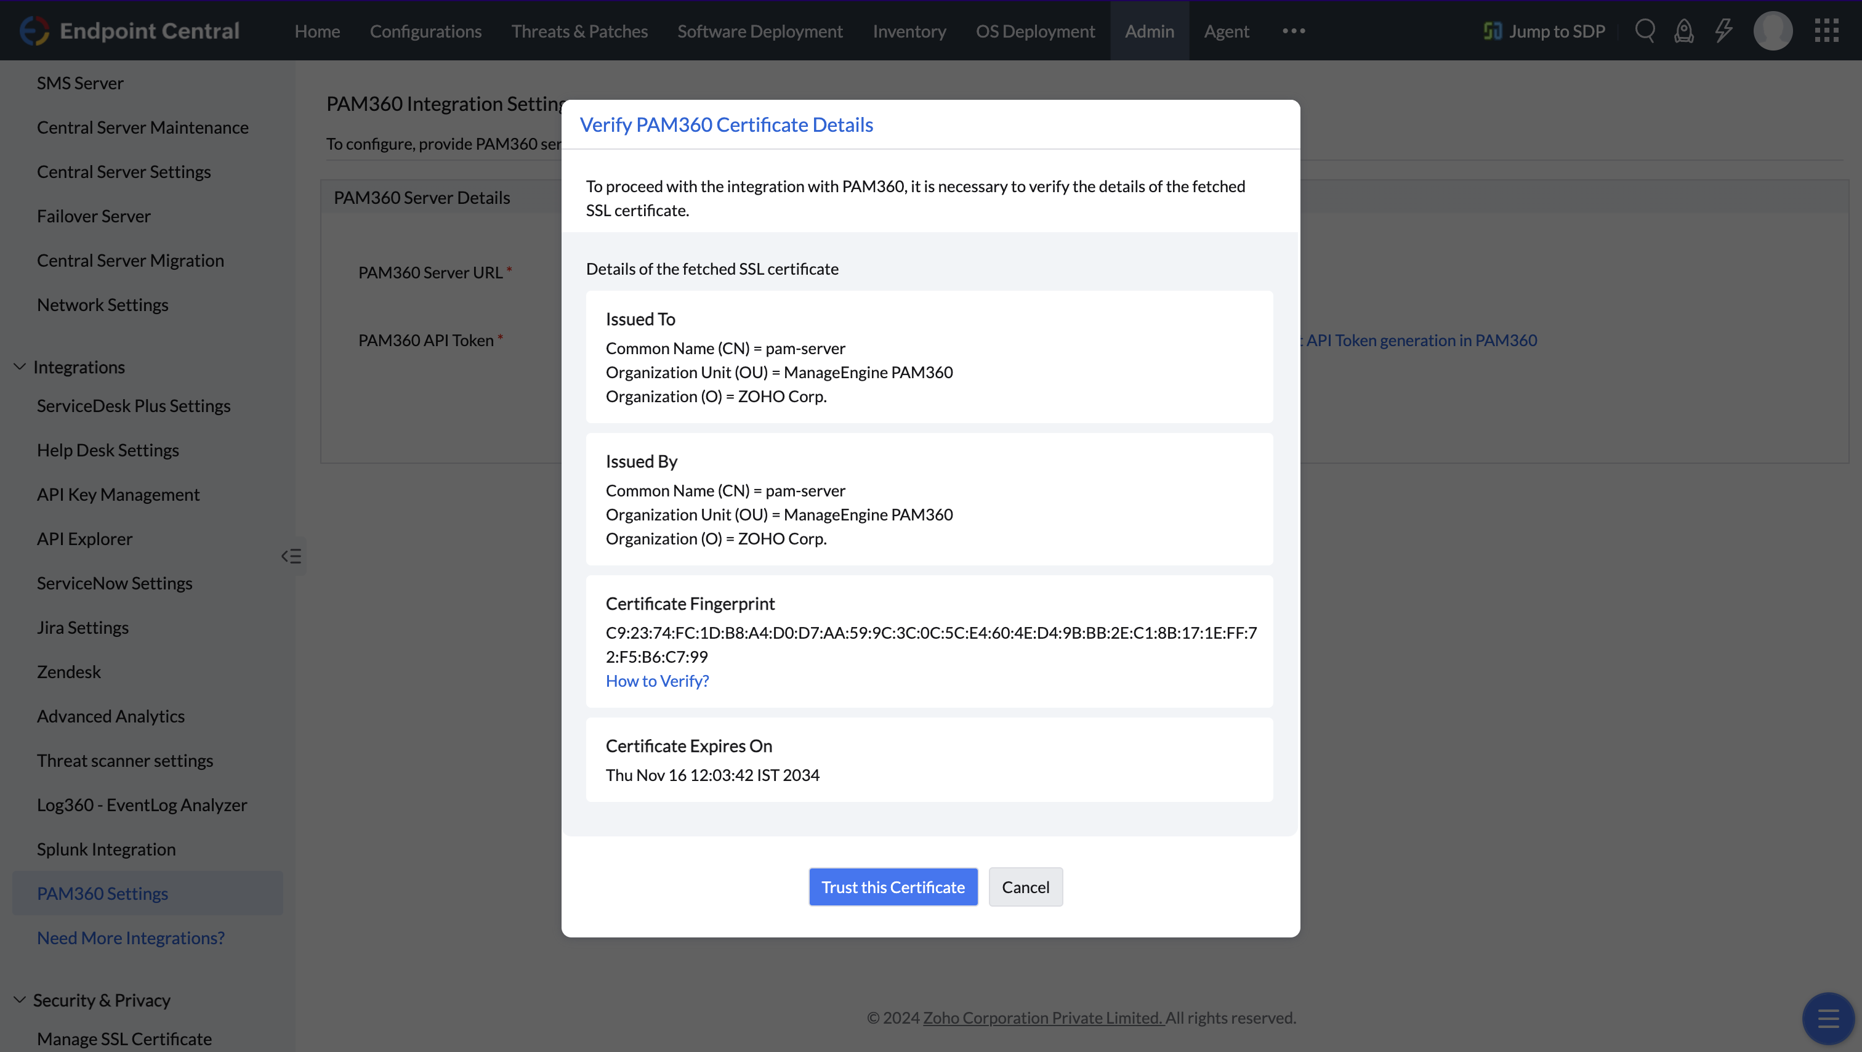Screen dimensions: 1862x1052
Task: Open the more tabs ellipsis menu
Action: pos(1293,31)
